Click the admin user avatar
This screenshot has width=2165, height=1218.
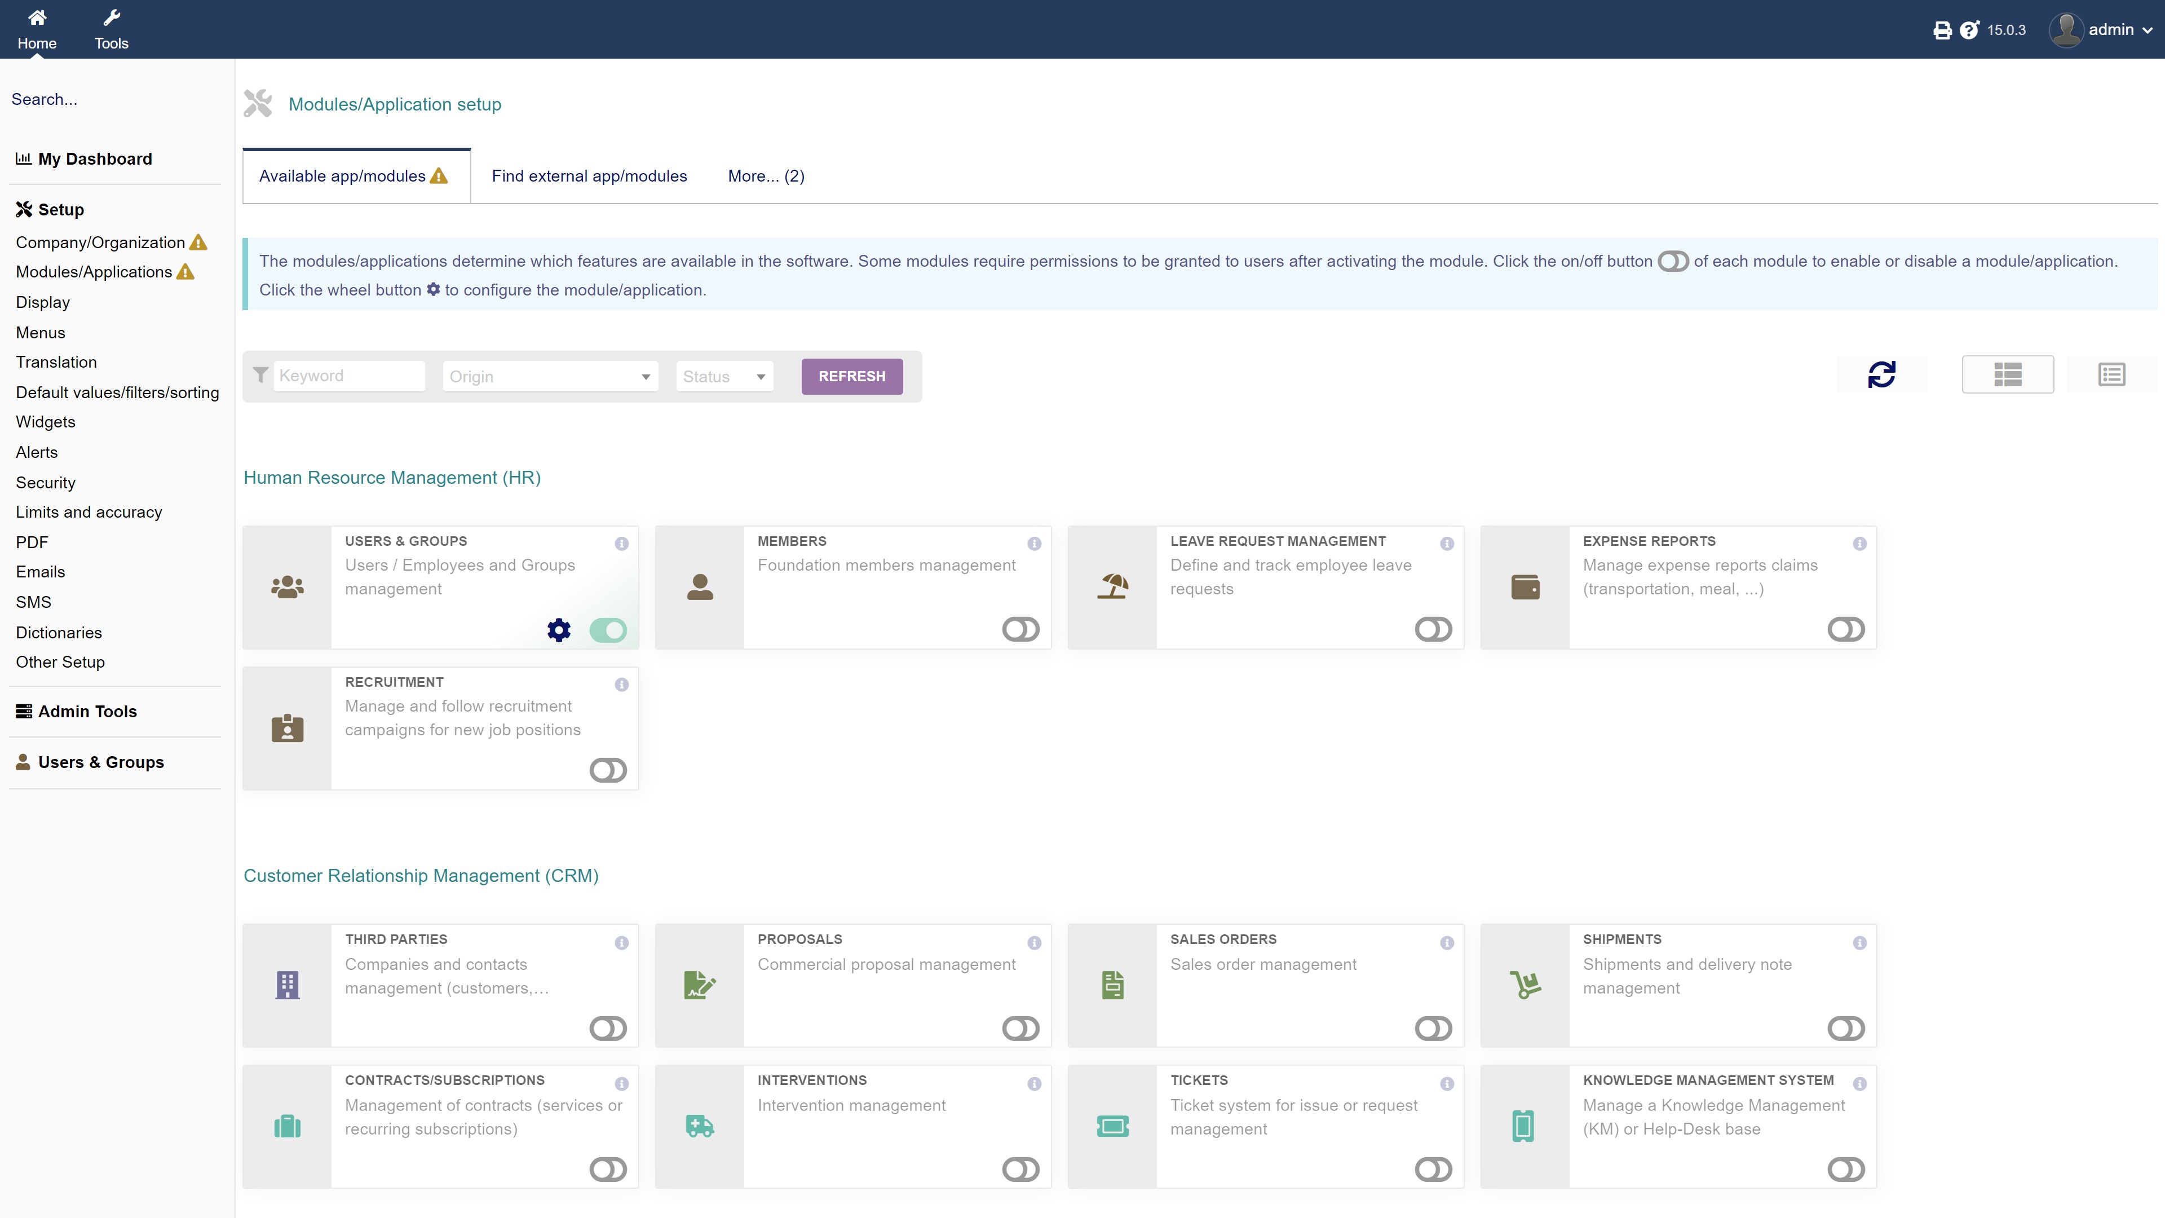(x=2066, y=30)
